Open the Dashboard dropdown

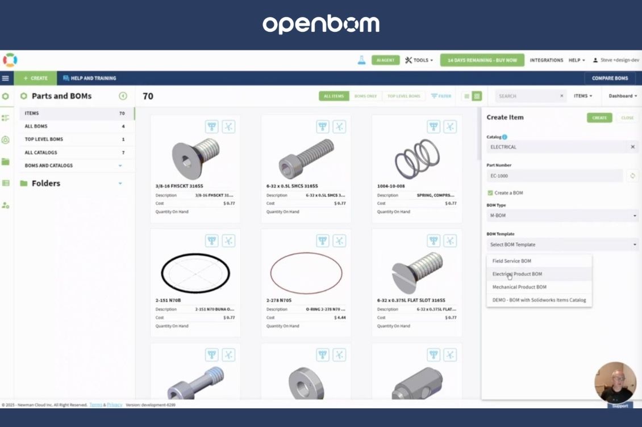coord(622,96)
